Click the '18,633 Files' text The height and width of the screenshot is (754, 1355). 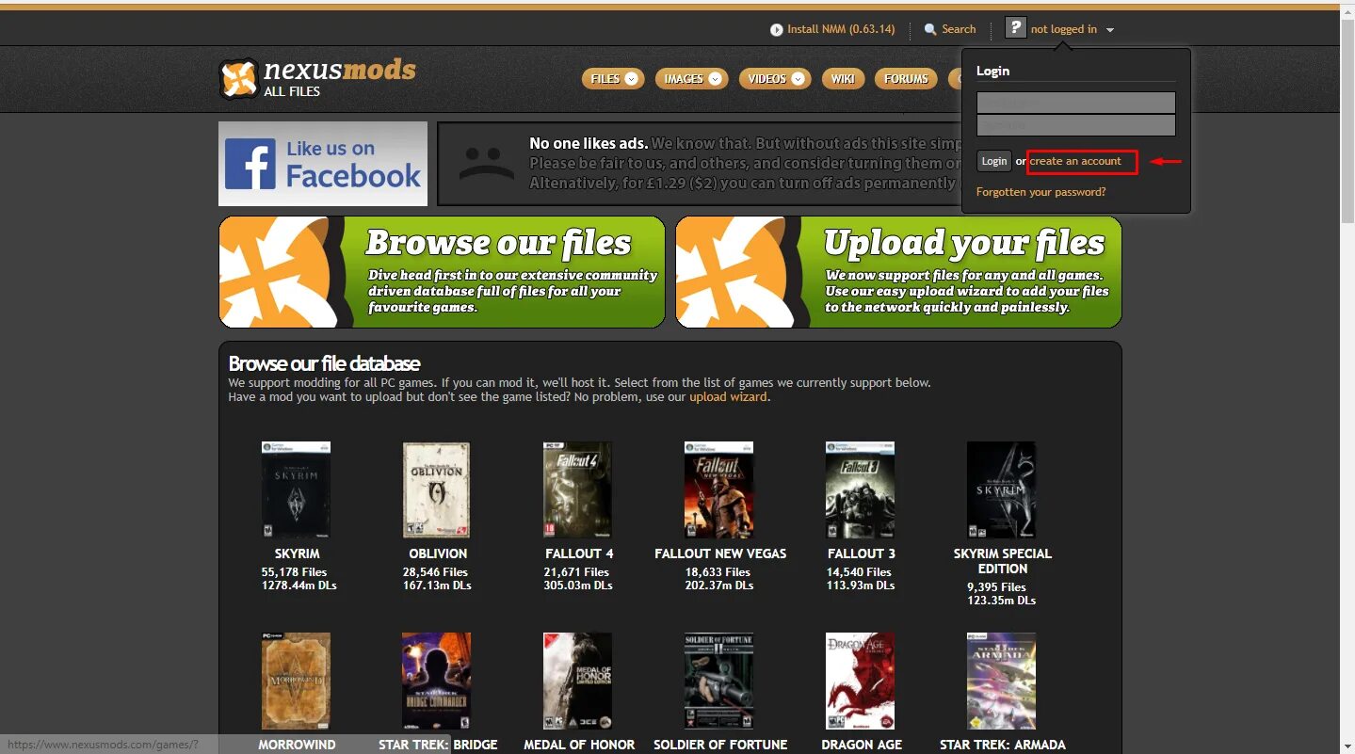pyautogui.click(x=718, y=572)
